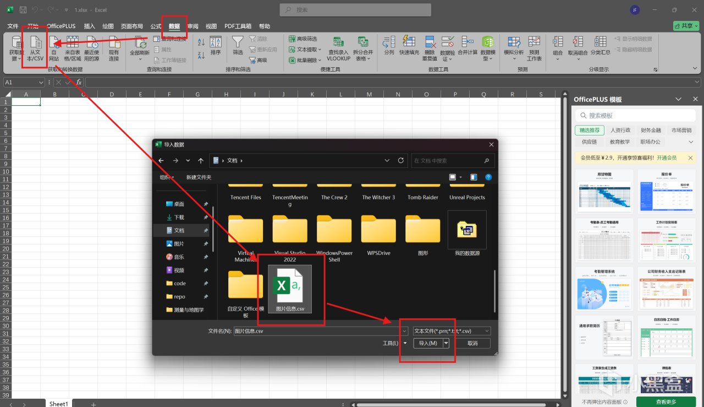
Task: Select the 人资行政 template category chip
Action: [x=620, y=131]
